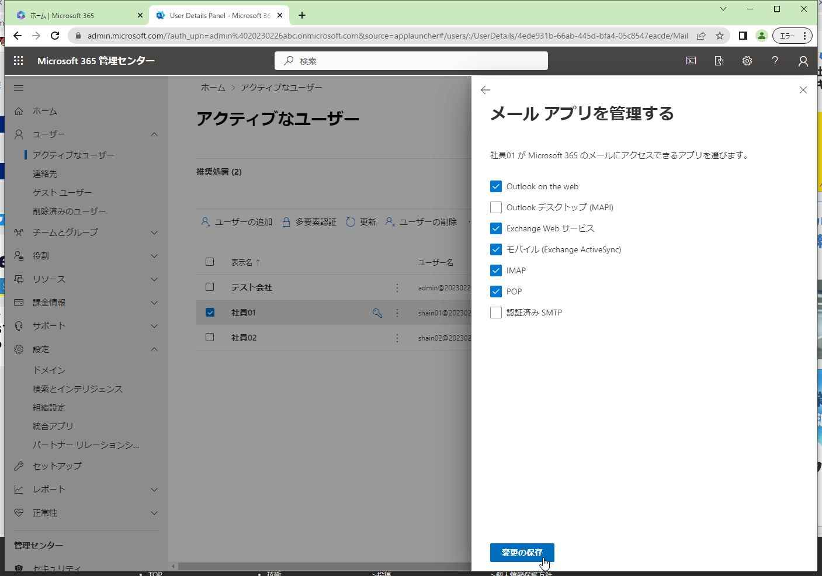822x576 pixels.
Task: Click the share page icon in address bar
Action: [x=701, y=36]
